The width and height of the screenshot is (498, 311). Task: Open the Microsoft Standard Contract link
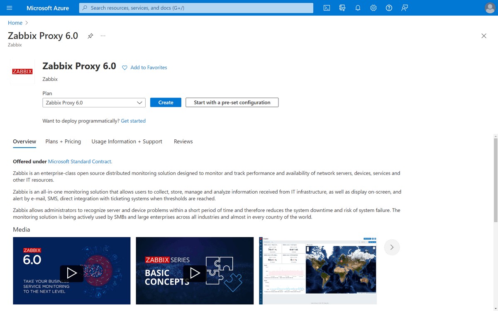coord(79,161)
